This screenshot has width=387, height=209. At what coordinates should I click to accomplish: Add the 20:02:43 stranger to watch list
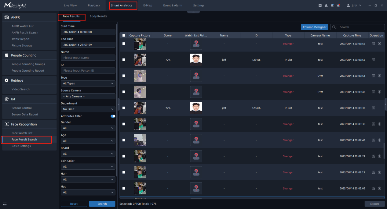click(x=379, y=140)
